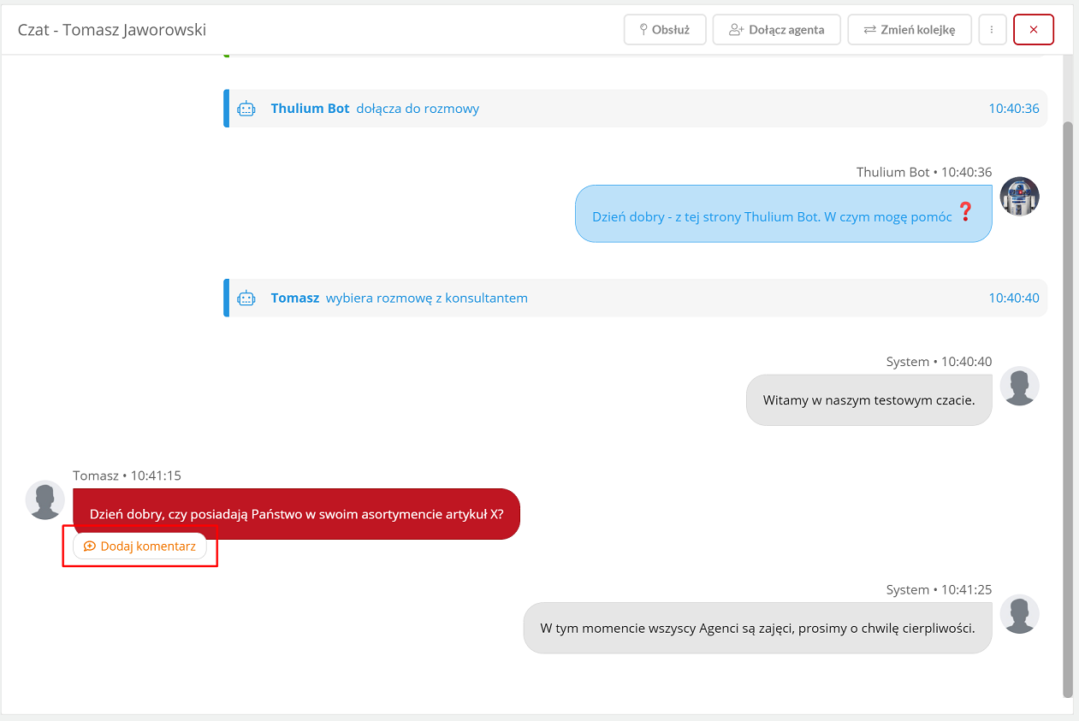1079x721 pixels.
Task: Click Tomasz's grey avatar icon
Action: (45, 499)
